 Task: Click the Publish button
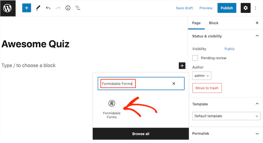tap(227, 8)
